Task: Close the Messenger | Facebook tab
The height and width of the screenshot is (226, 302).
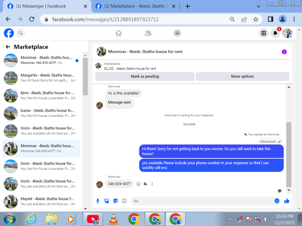Action: (x=85, y=7)
